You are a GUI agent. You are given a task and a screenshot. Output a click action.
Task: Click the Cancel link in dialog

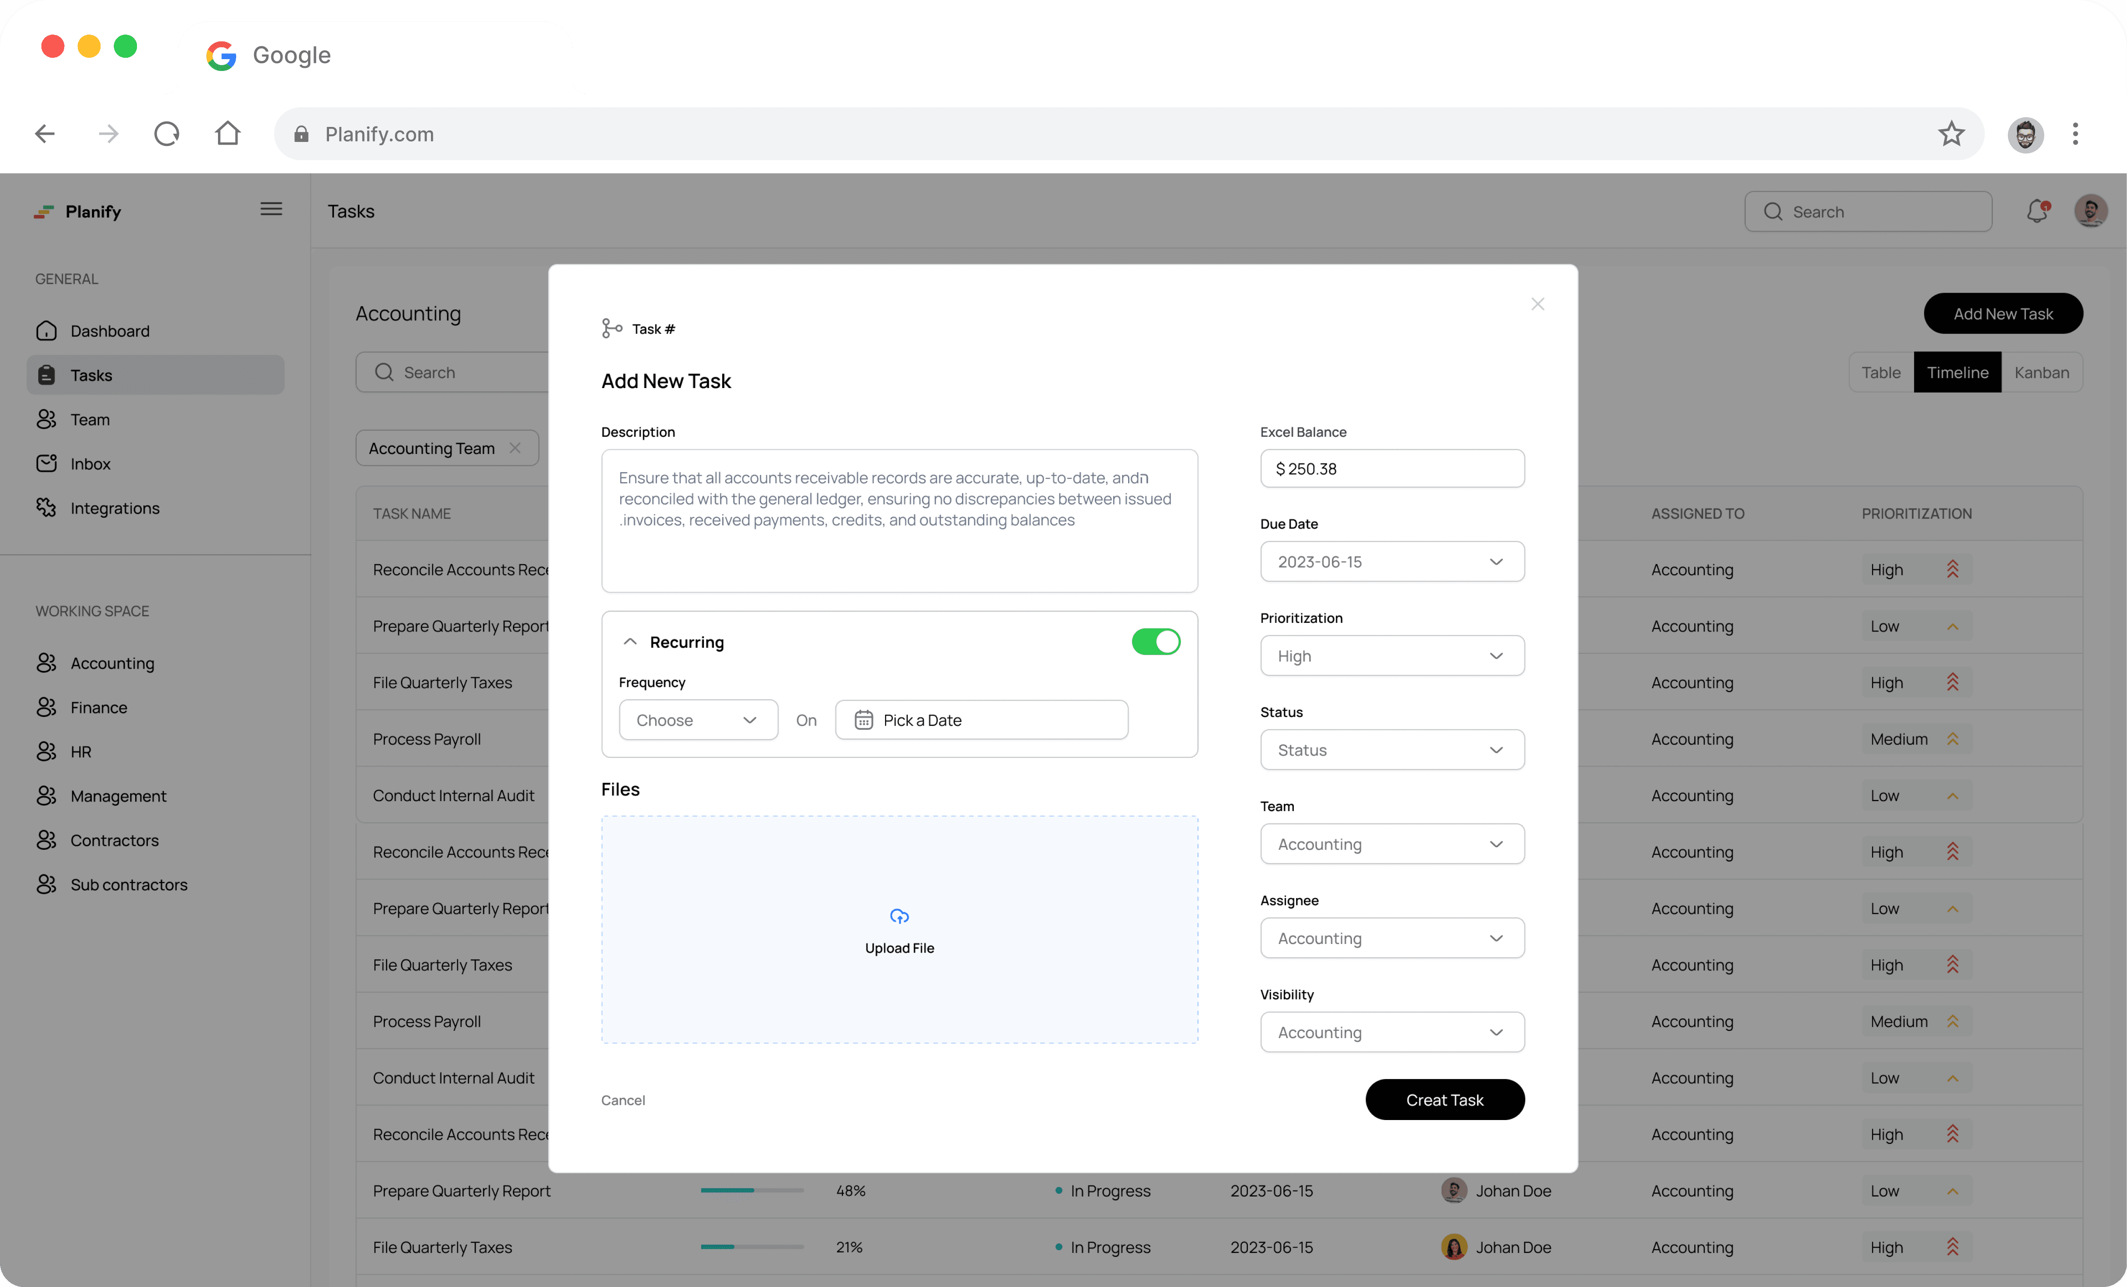(x=623, y=1100)
